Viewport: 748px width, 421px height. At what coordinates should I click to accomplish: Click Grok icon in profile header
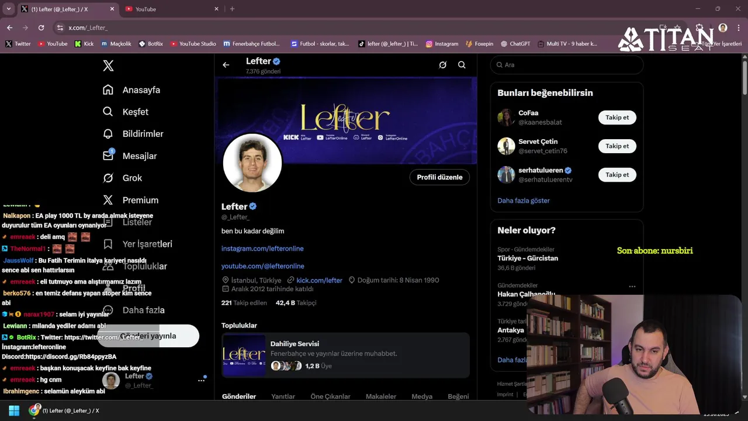443,65
